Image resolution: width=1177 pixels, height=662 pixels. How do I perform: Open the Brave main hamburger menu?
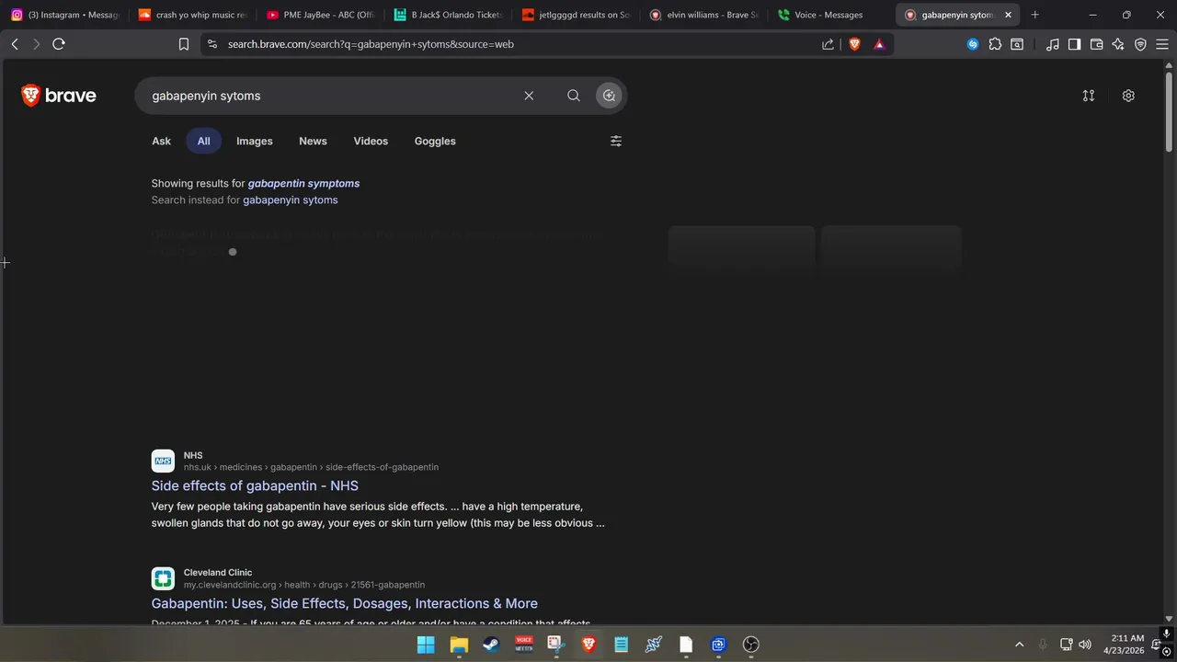[x=1162, y=44]
